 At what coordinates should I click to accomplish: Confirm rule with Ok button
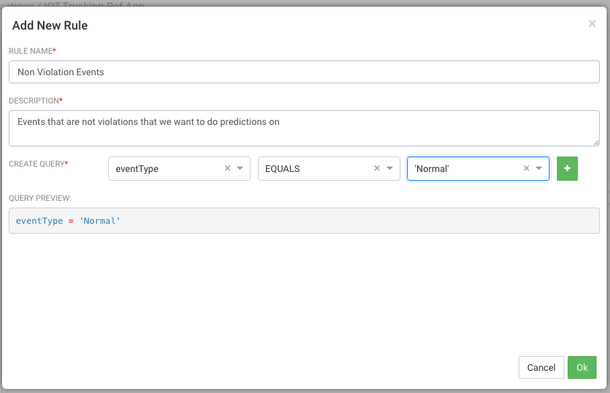coord(582,367)
